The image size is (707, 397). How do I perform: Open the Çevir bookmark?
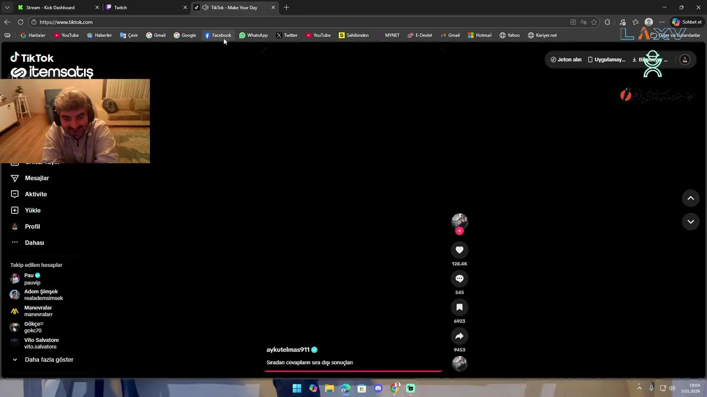pos(129,35)
